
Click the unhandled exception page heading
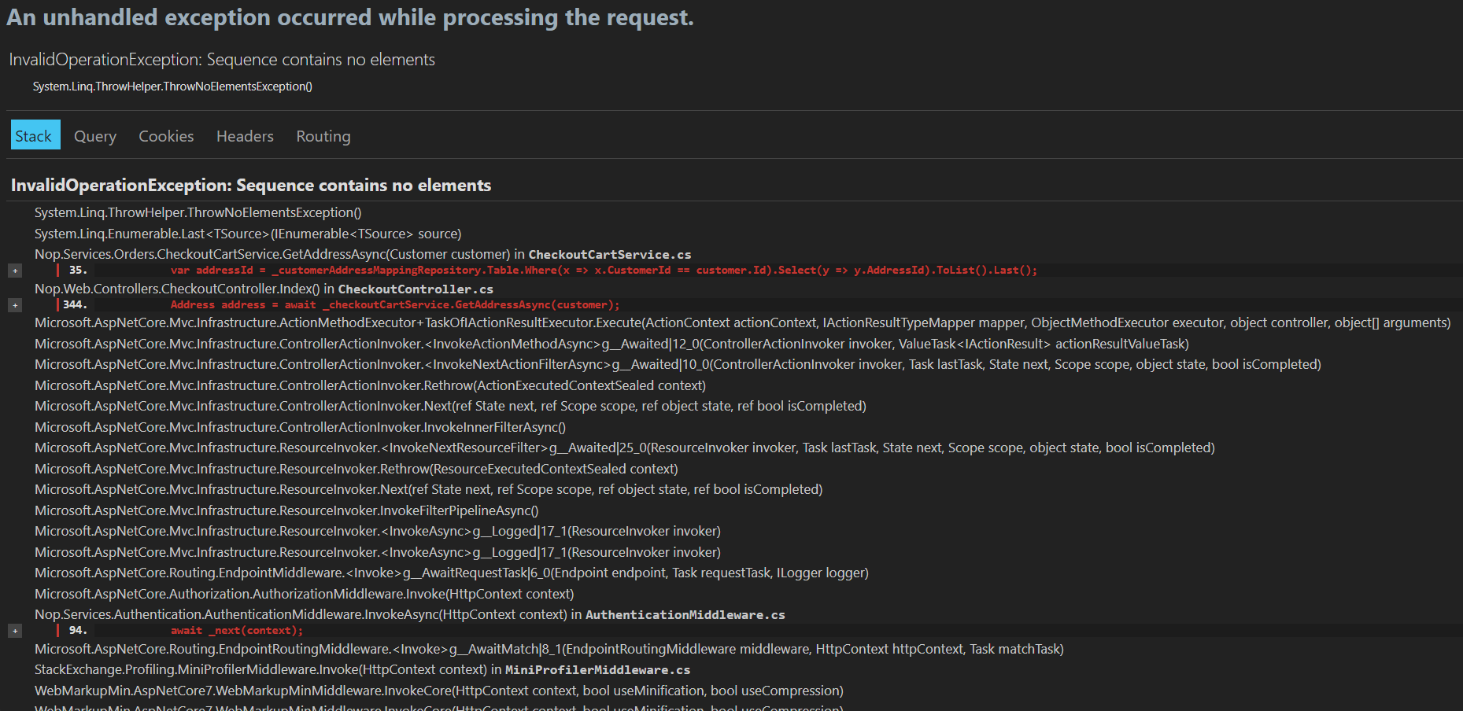(x=350, y=17)
